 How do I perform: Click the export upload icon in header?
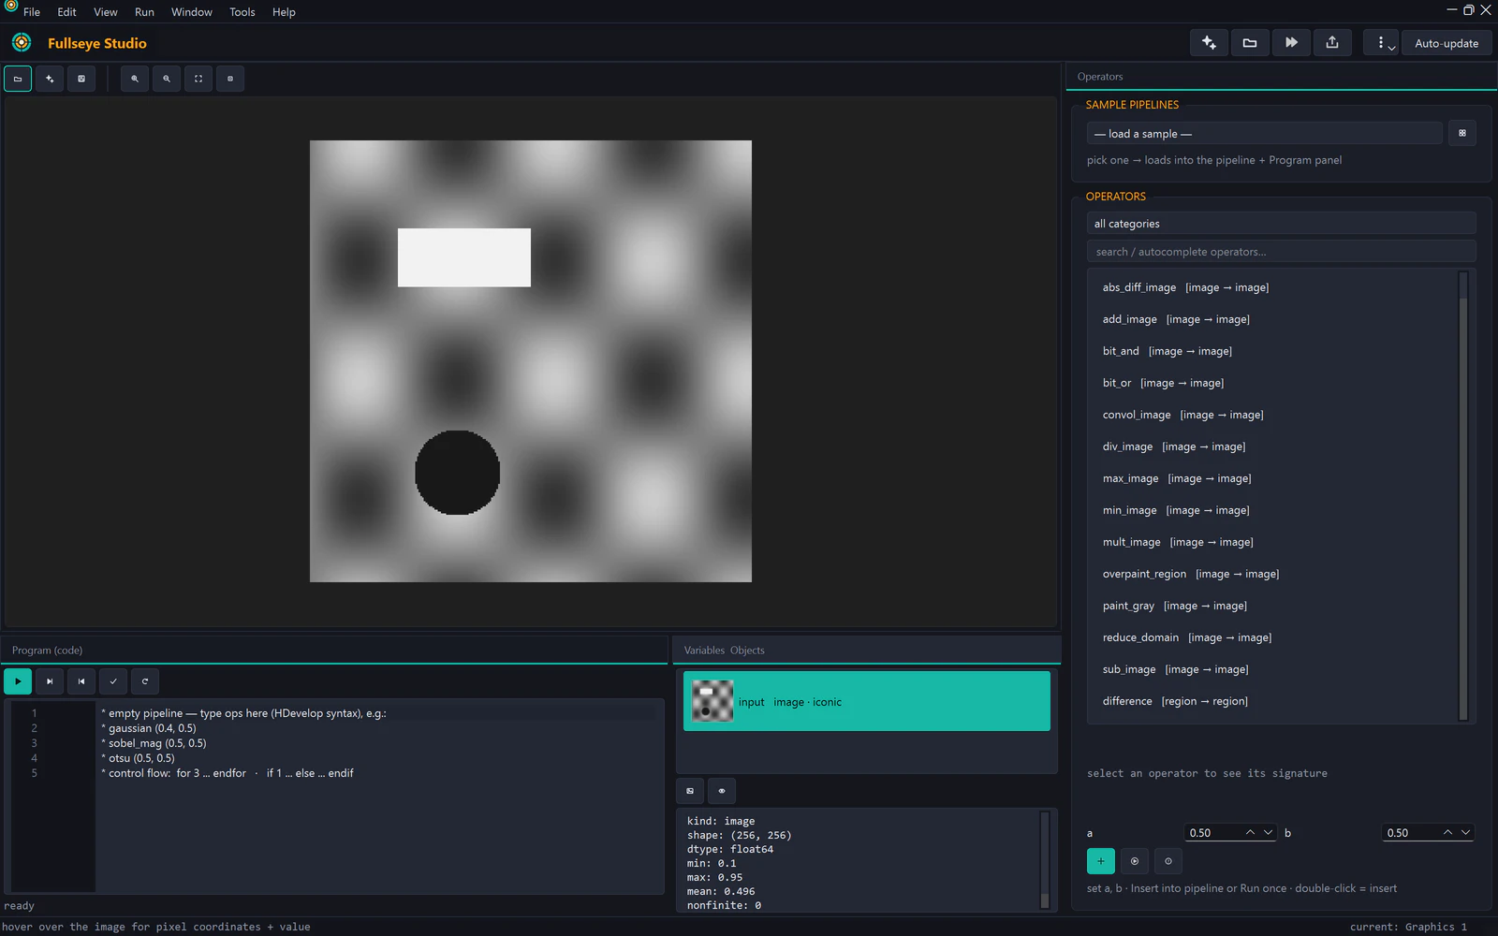pos(1332,43)
